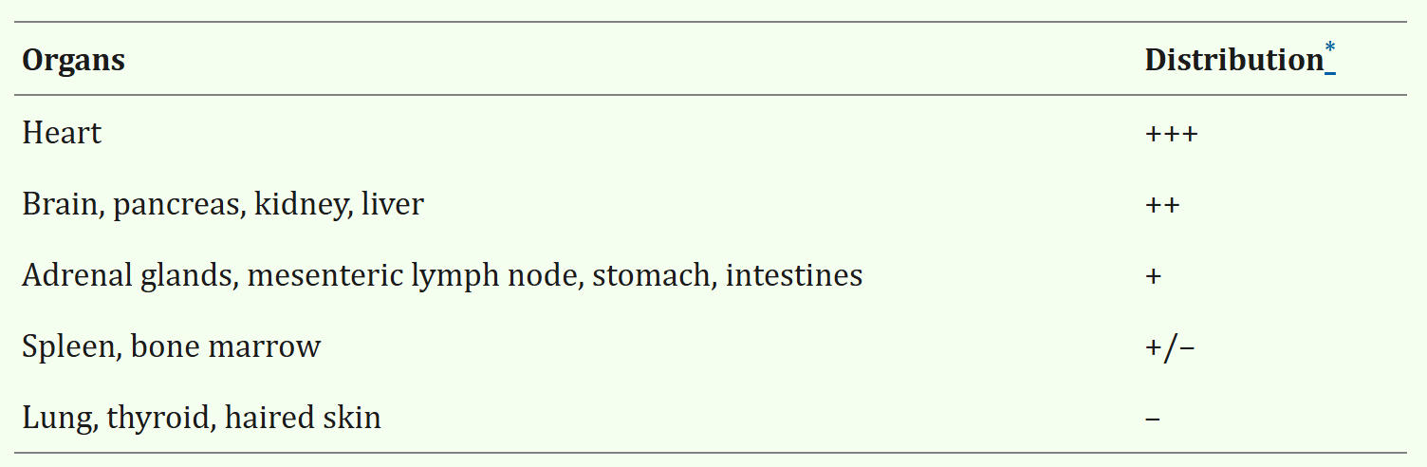Select the Heart row label
The image size is (1427, 467).
click(x=62, y=133)
